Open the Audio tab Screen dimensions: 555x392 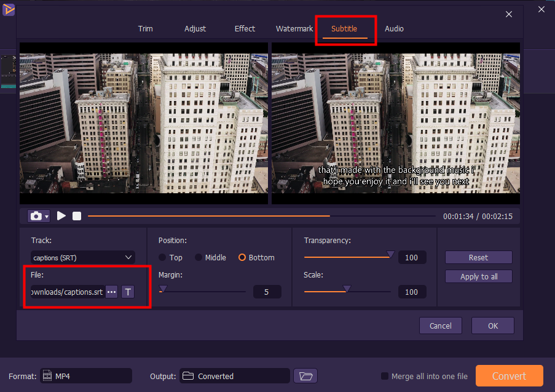click(x=394, y=29)
